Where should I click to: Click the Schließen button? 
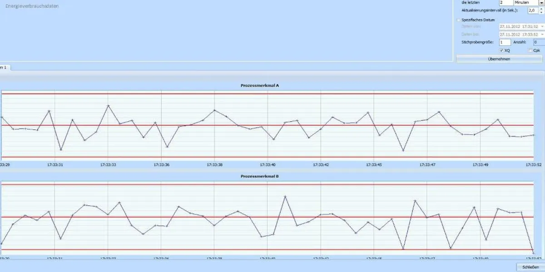[530, 267]
